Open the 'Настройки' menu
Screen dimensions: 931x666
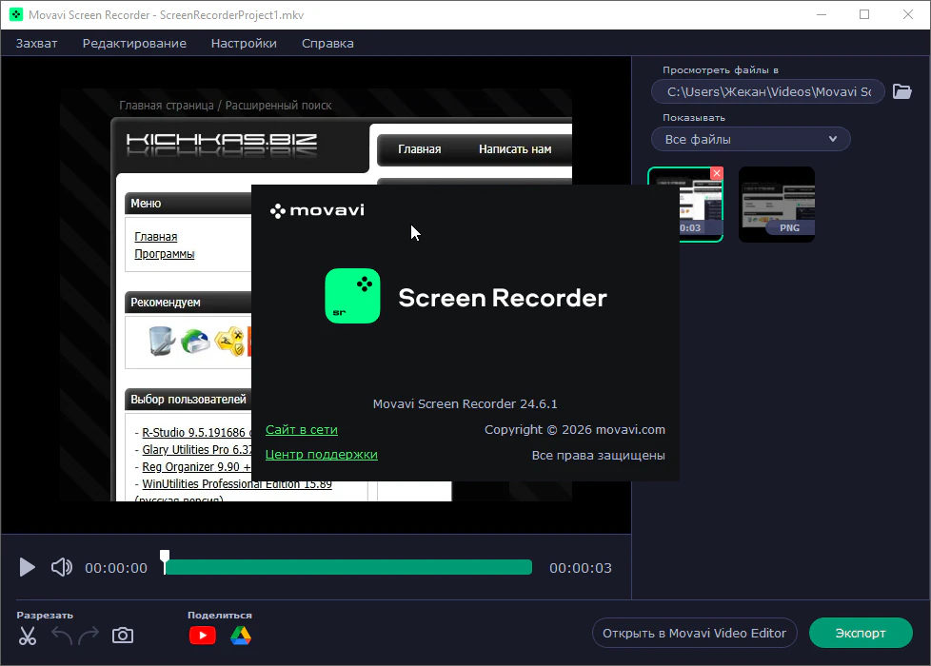(244, 43)
